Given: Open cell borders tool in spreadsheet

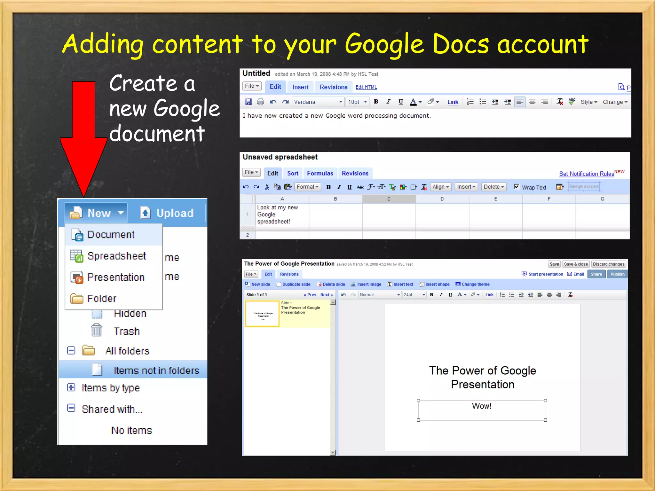Looking at the screenshot, I should coord(414,187).
